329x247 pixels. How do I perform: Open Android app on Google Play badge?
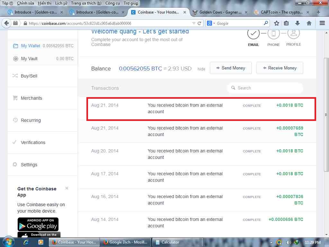click(x=38, y=224)
